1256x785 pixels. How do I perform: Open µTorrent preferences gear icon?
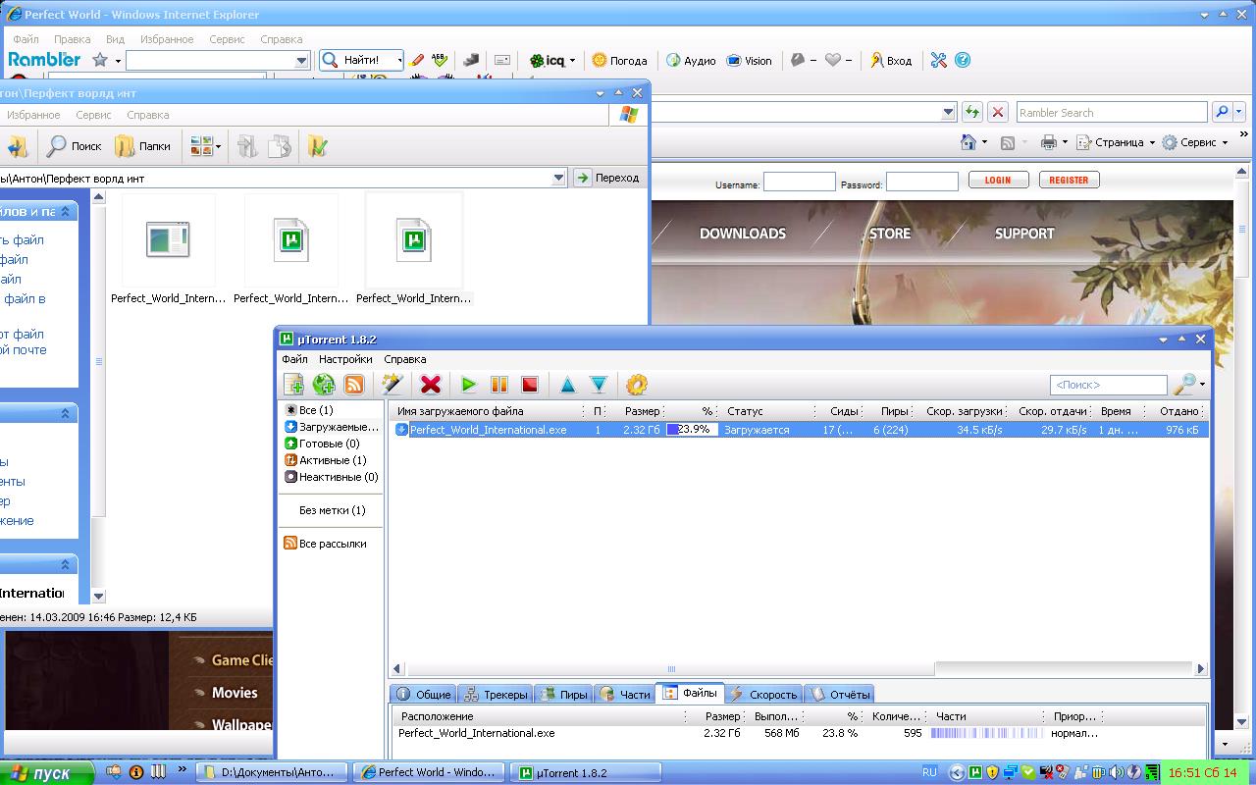pos(636,385)
